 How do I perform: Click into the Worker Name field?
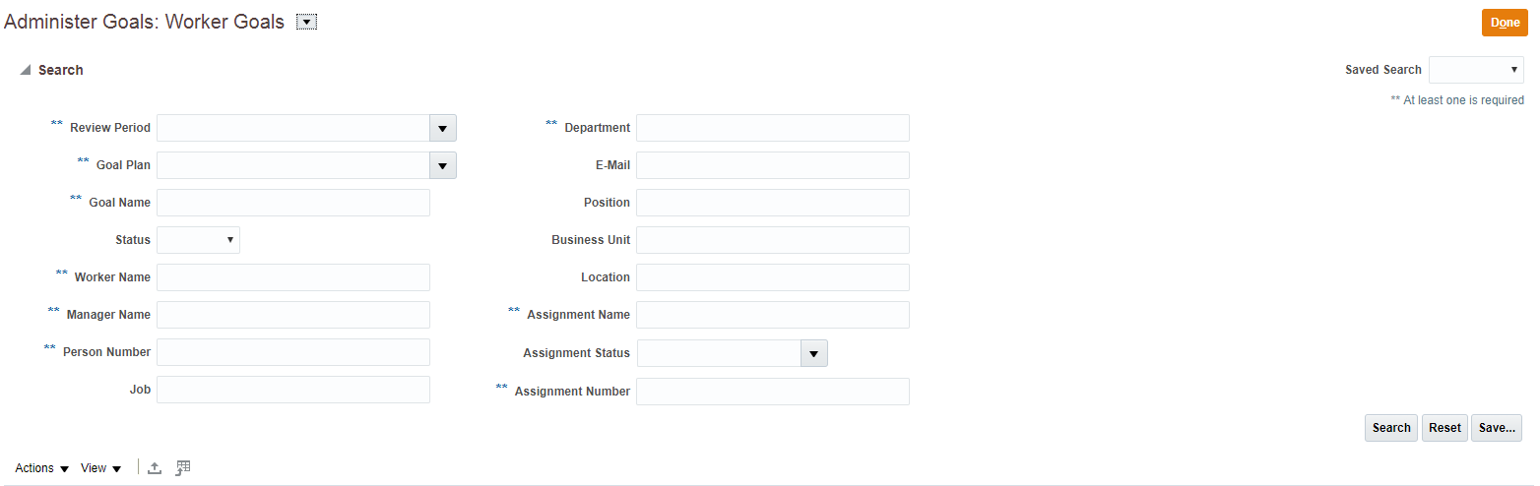(x=293, y=277)
